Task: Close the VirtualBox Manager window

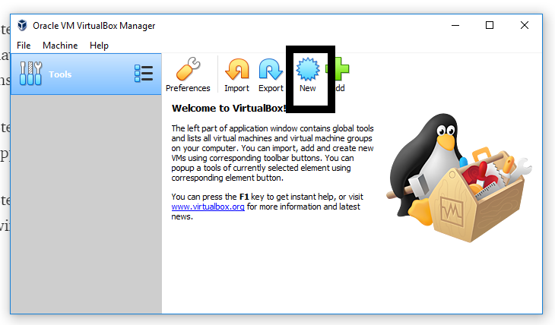Action: (x=525, y=26)
